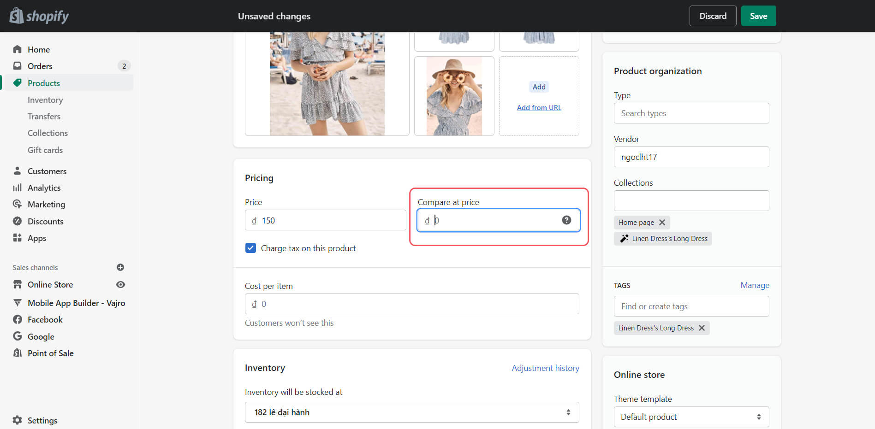Viewport: 875px width, 429px height.
Task: Click the automated collection wand icon
Action: pos(624,238)
